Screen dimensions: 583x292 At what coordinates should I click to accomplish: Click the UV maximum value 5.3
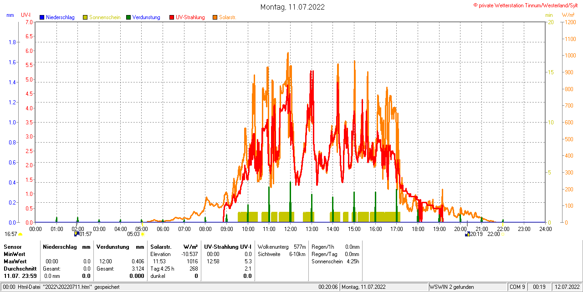pyautogui.click(x=248, y=261)
